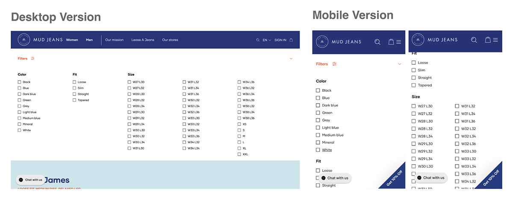Open Chat with us in second mobile screen
Image resolution: width=513 pixels, height=200 pixels.
(431, 177)
